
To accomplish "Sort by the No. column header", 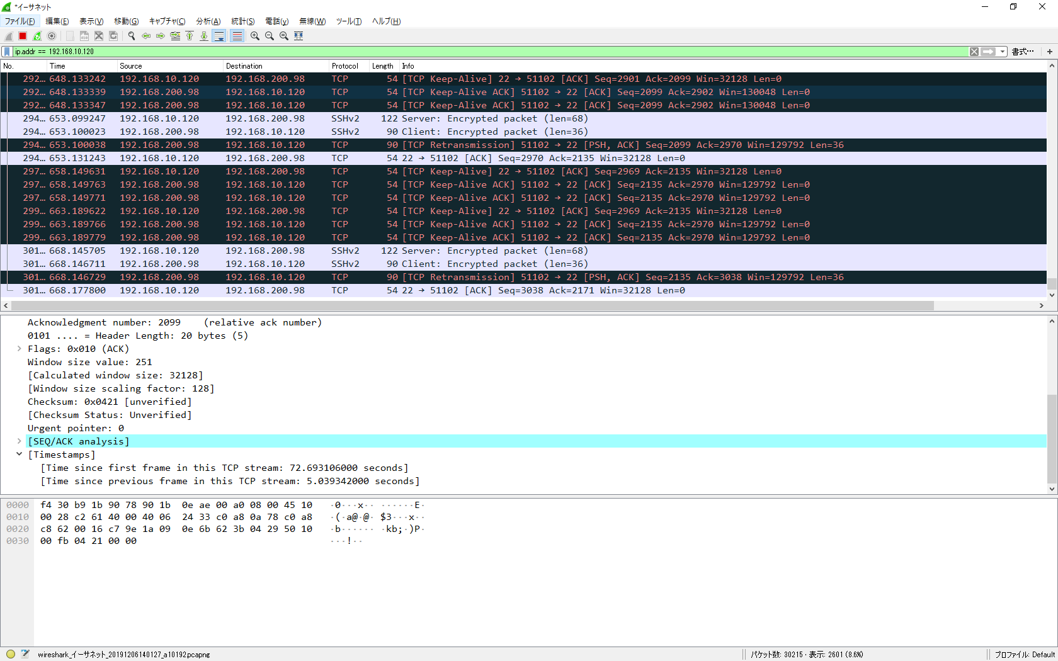I will 24,66.
